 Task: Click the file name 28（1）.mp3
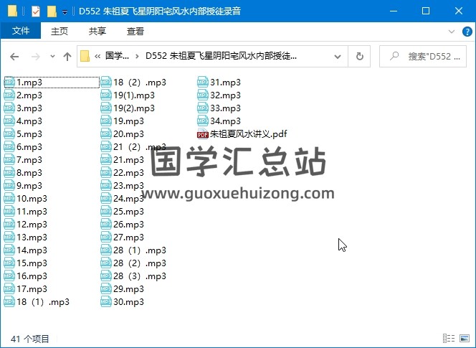(x=140, y=250)
